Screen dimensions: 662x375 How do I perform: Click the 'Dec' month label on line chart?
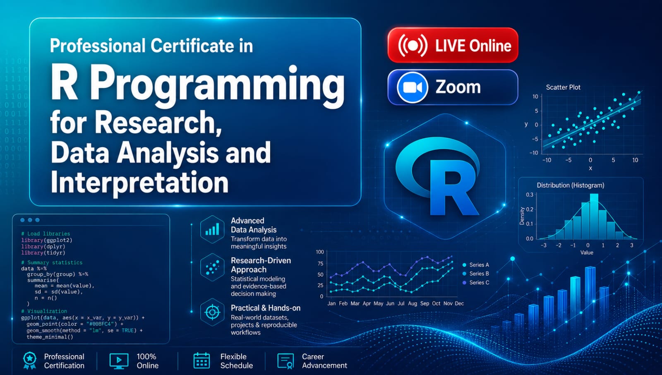(x=459, y=303)
